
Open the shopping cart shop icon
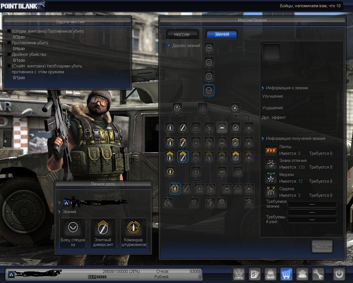click(x=286, y=274)
